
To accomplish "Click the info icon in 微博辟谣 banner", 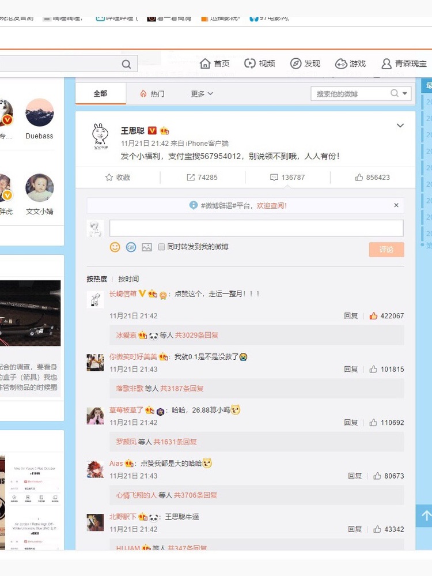I will (x=193, y=205).
